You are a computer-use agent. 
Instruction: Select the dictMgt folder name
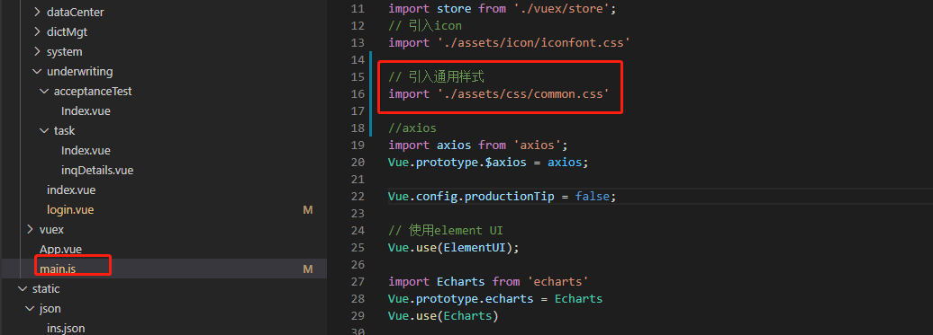(x=68, y=32)
